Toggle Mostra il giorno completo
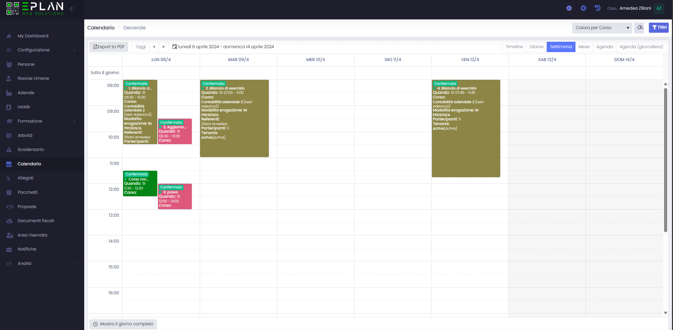This screenshot has width=673, height=330. 123,324
